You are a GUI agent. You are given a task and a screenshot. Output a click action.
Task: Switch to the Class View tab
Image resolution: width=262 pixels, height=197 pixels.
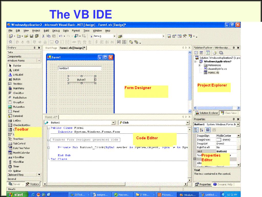[x=229, y=113]
